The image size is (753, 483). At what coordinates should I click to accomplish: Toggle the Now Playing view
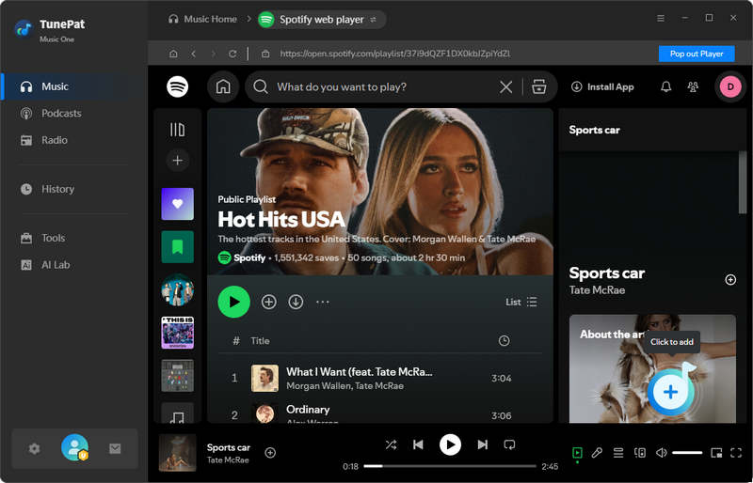tap(577, 453)
